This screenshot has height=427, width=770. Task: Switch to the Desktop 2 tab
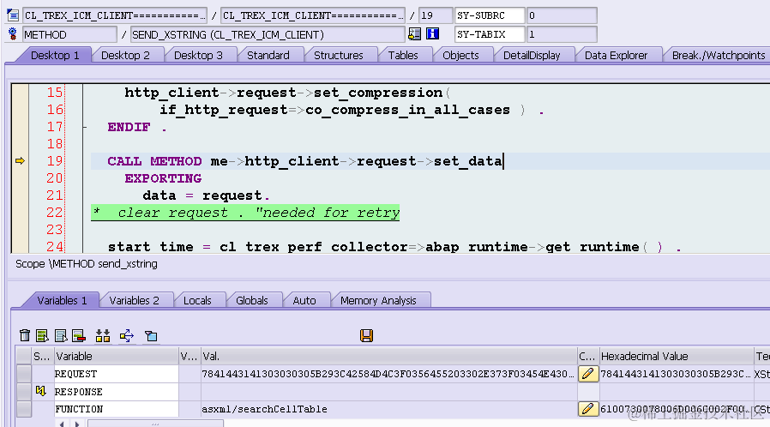125,55
